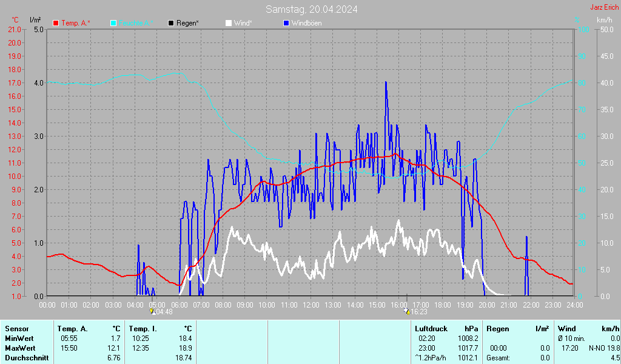This screenshot has width=621, height=364.
Task: Click the 'Wind*' legend label
Action: [243, 23]
